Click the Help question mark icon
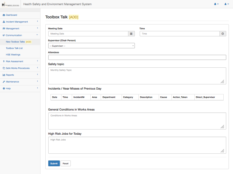Screen dimensions: 233x174 (4, 89)
